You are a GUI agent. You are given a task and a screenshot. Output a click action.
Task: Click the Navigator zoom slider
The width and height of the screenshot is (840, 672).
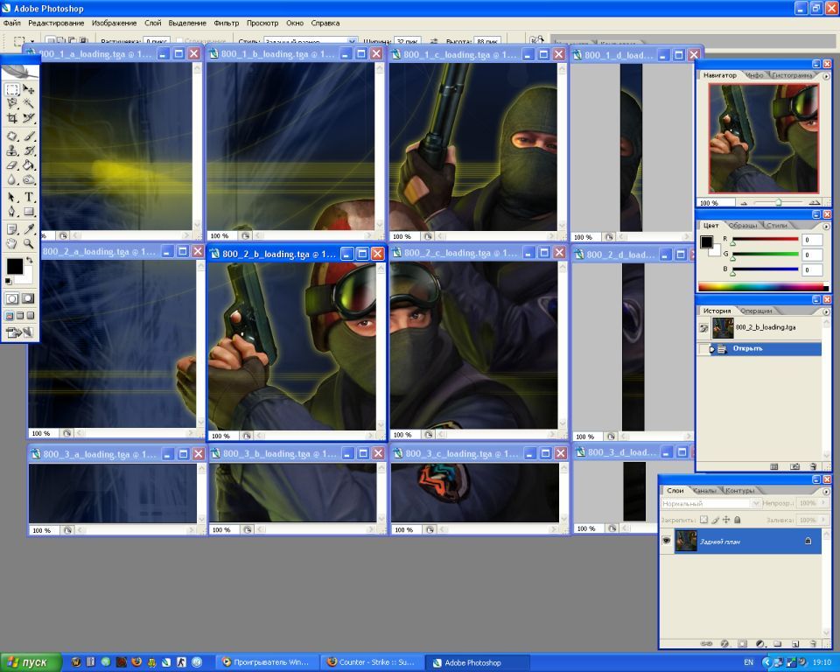778,203
